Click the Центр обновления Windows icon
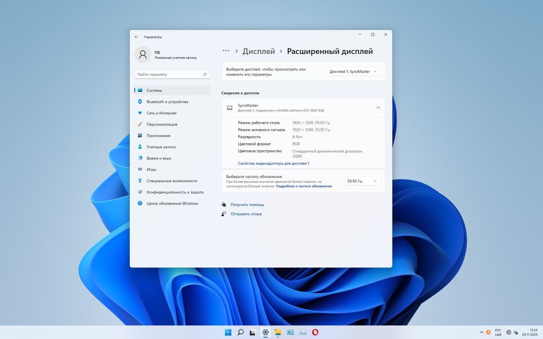Screen dimensions: 543x339 point(140,203)
